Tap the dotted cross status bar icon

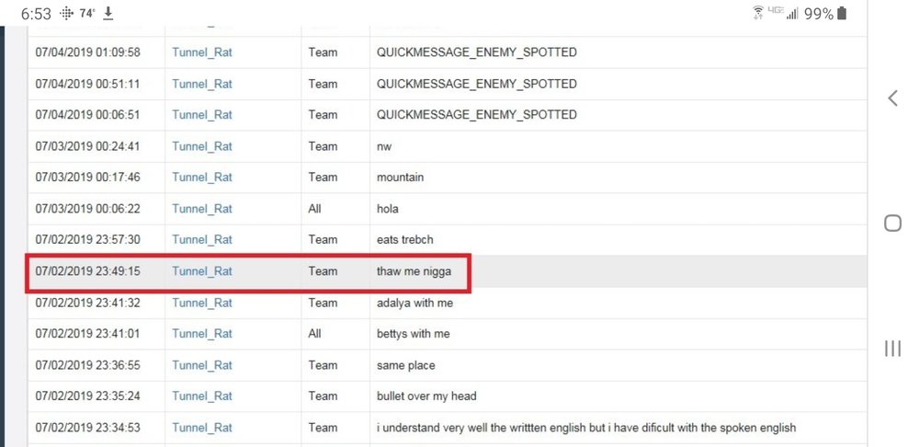pyautogui.click(x=66, y=14)
